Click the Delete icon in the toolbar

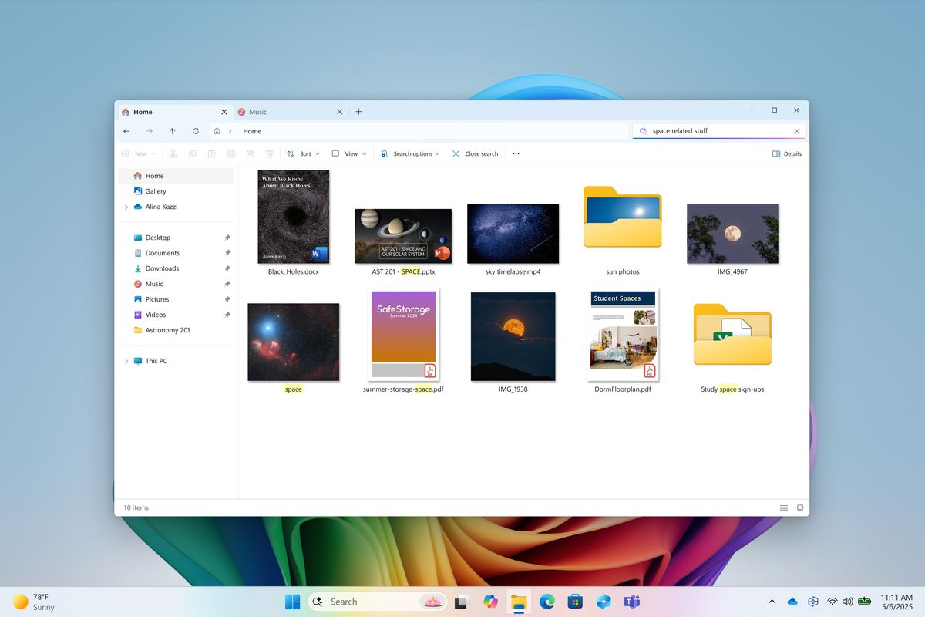267,153
